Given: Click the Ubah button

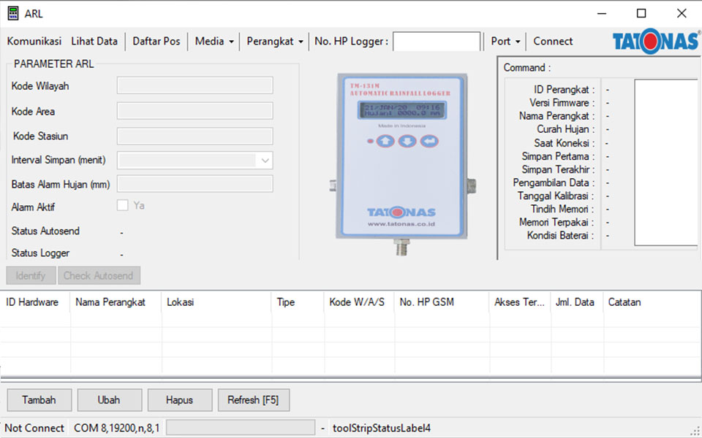Looking at the screenshot, I should (x=109, y=400).
